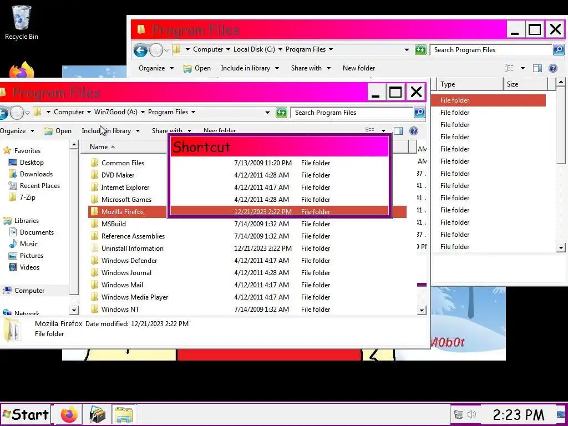
Task: Expand the Organize menu in the rear window
Action: [156, 68]
